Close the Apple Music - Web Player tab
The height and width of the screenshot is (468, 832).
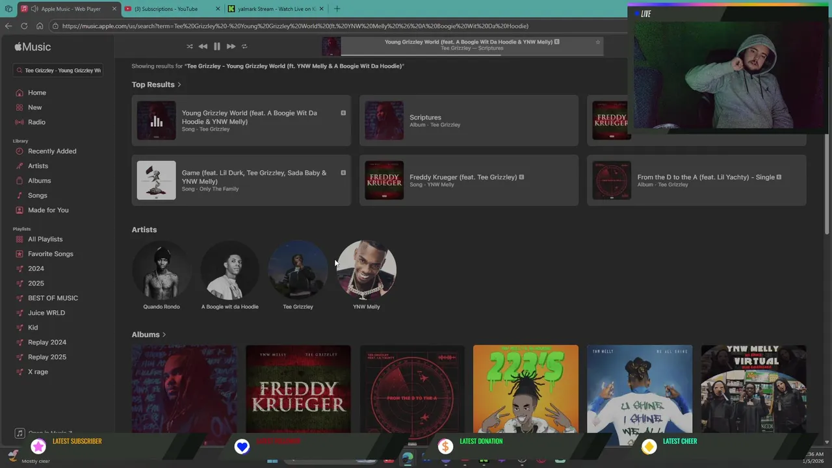point(114,9)
